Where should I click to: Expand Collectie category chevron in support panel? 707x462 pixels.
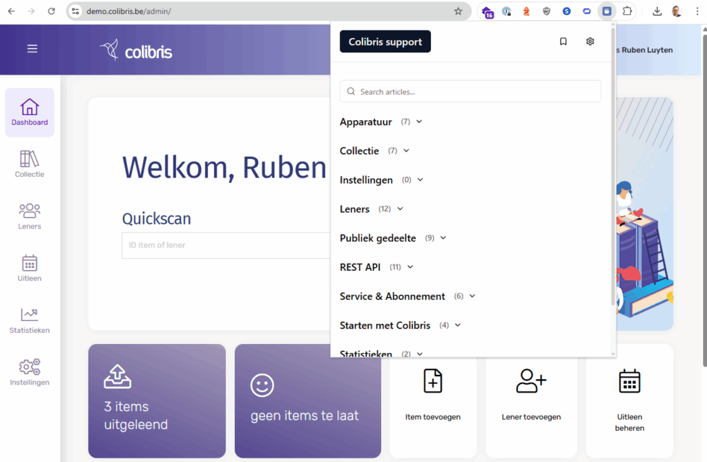coord(406,151)
